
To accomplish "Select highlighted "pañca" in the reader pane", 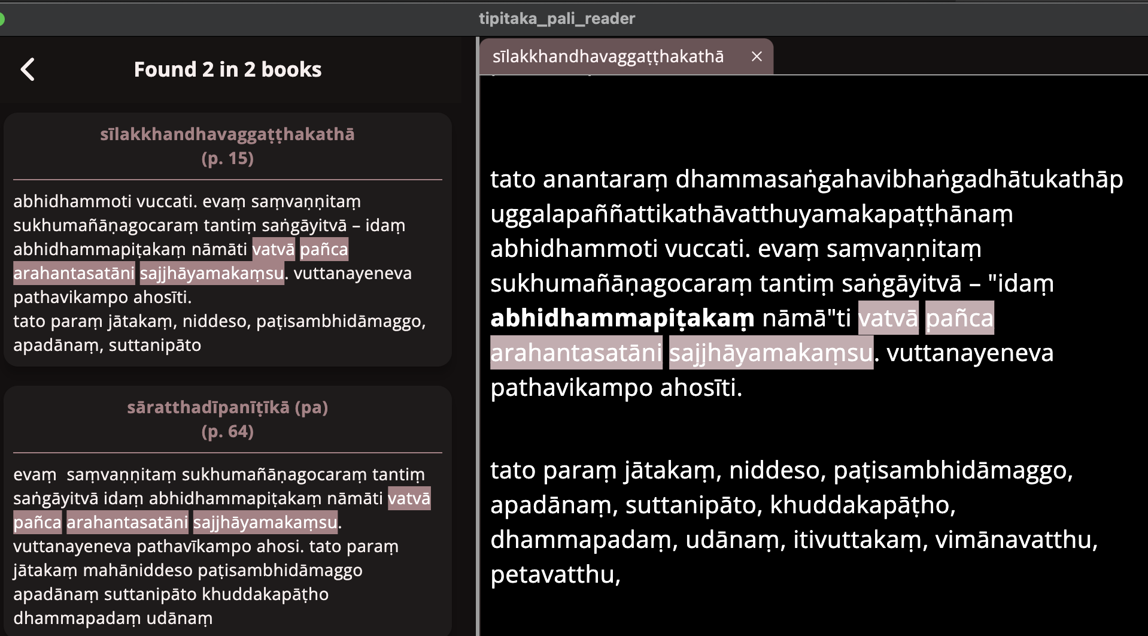I will [959, 318].
